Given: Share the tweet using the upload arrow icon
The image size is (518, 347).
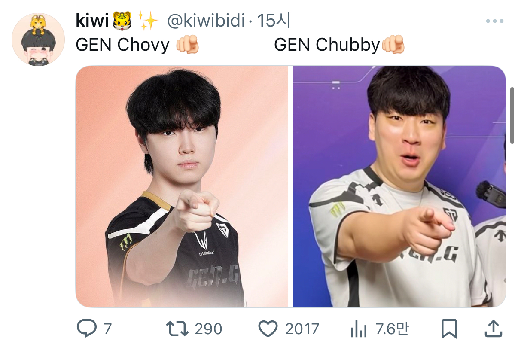Looking at the screenshot, I should tap(494, 329).
